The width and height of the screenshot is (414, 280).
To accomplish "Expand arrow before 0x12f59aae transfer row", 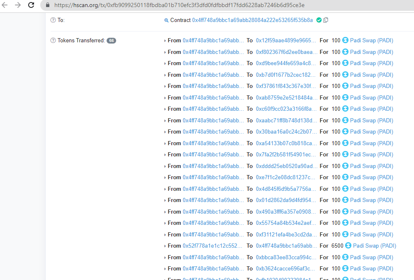I will click(165, 41).
